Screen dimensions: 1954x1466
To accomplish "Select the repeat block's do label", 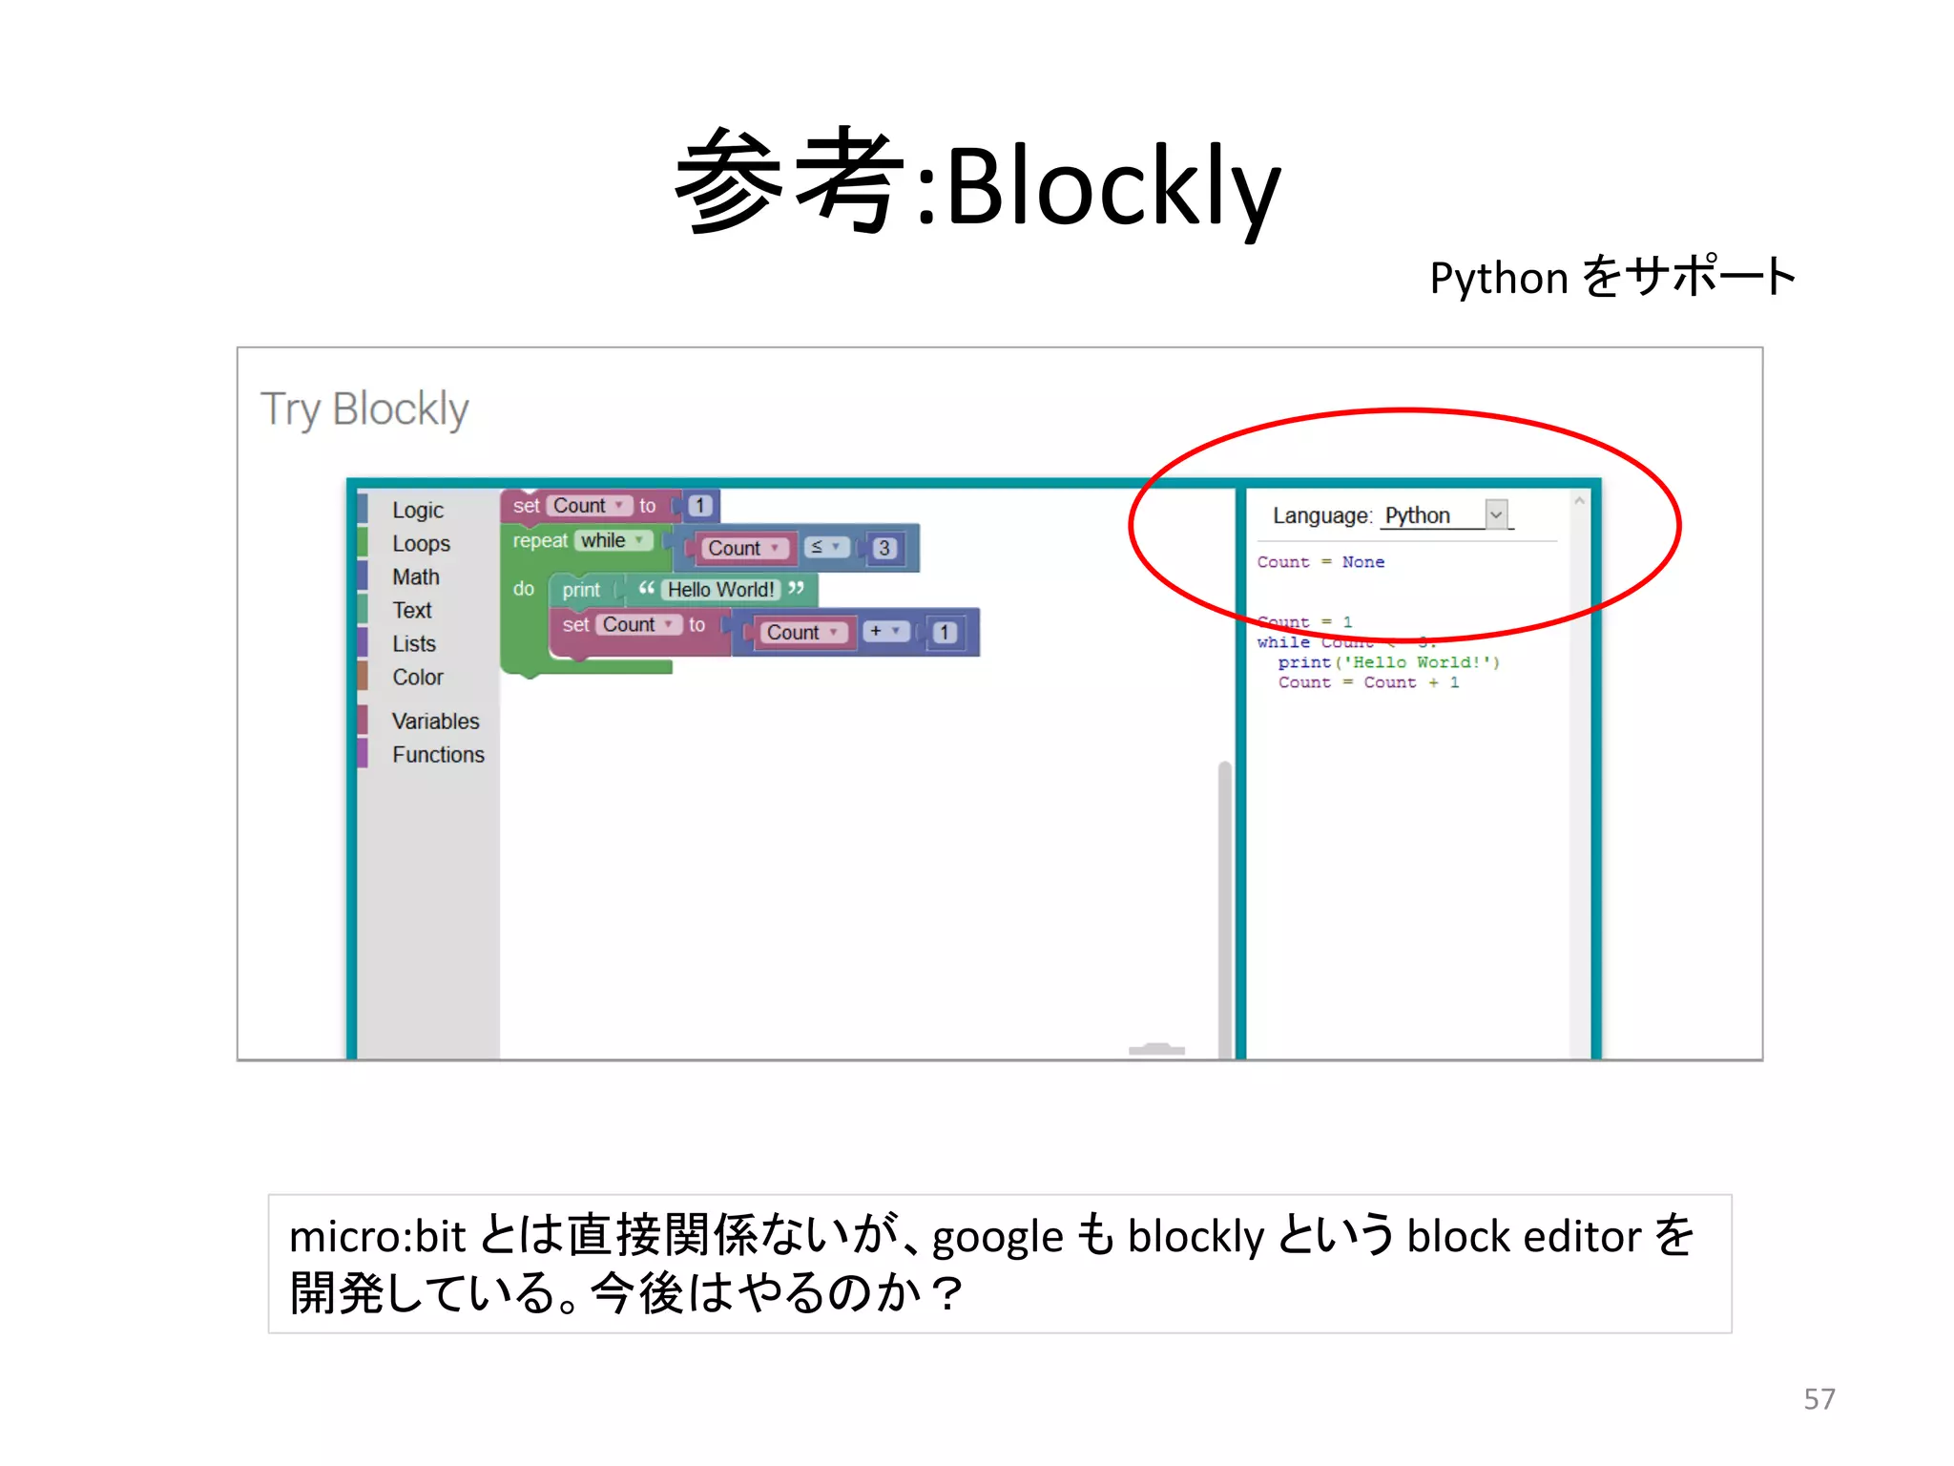I will click(x=524, y=589).
